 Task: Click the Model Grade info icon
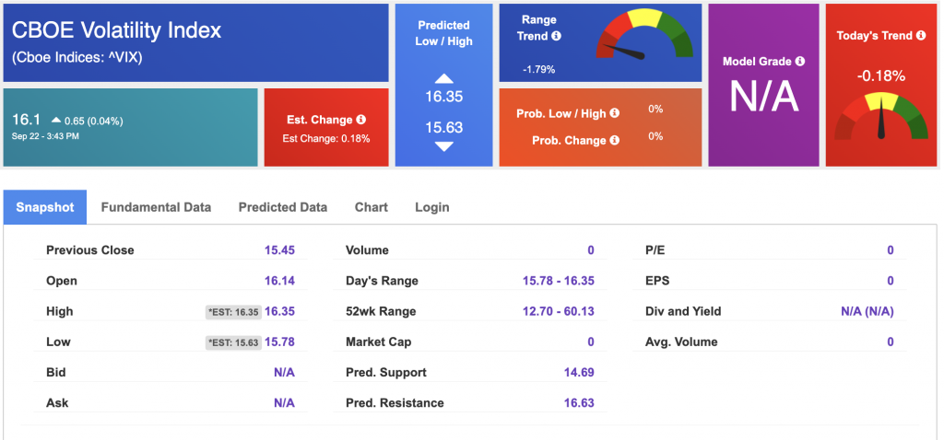[x=800, y=62]
